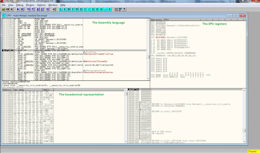
Task: Show Threads with the T toolbar button
Action: pyautogui.click(x=73, y=9)
